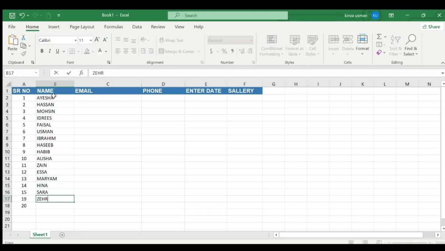Click the Align Right icon
The height and width of the screenshot is (251, 445).
click(133, 51)
